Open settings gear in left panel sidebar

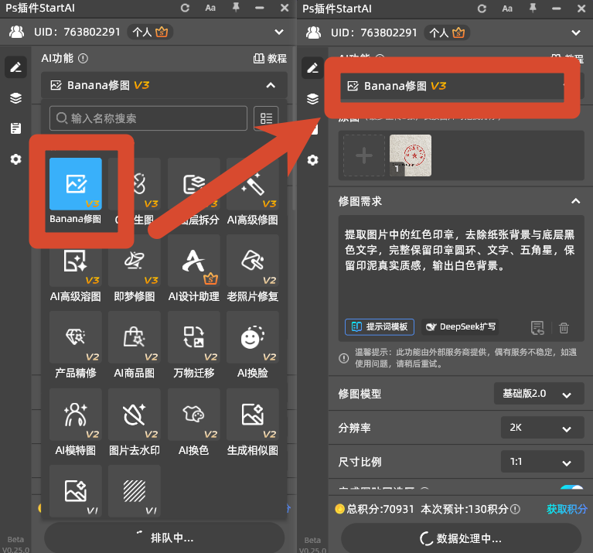(15, 159)
